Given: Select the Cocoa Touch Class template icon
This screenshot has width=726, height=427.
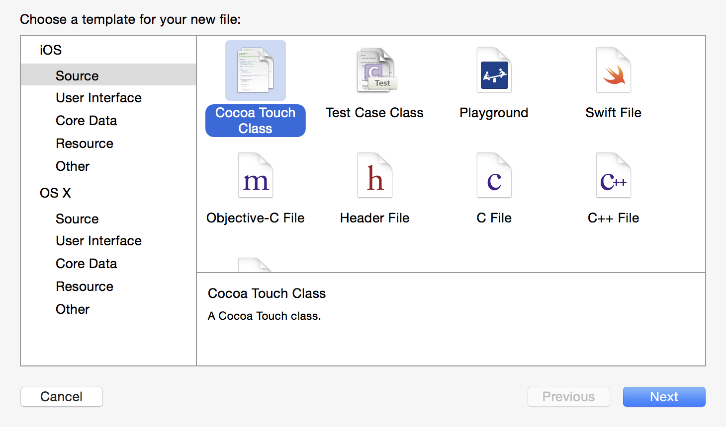Looking at the screenshot, I should click(x=256, y=71).
